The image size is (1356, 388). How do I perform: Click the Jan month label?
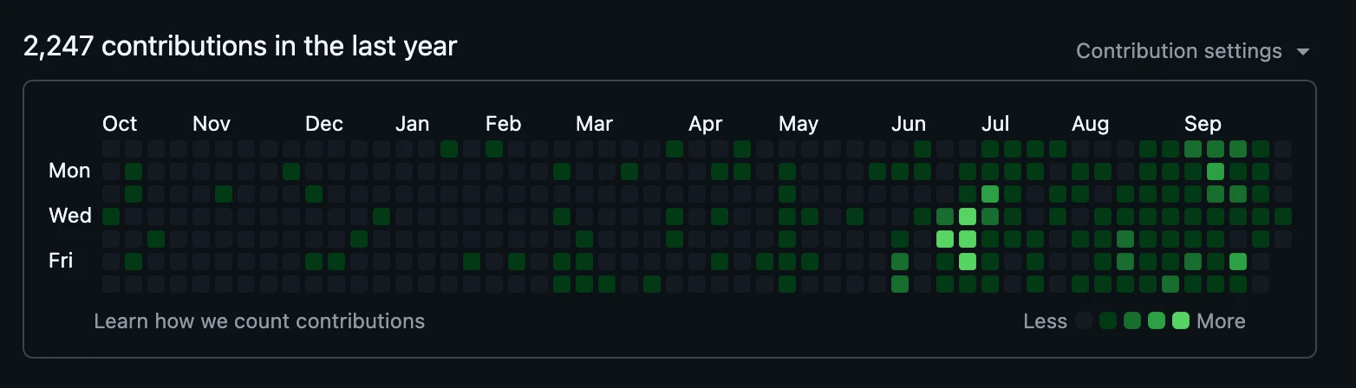pos(412,124)
